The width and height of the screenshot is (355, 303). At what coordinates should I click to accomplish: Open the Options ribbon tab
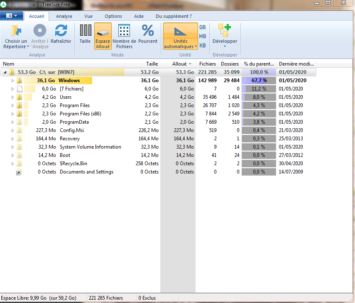pos(113,16)
